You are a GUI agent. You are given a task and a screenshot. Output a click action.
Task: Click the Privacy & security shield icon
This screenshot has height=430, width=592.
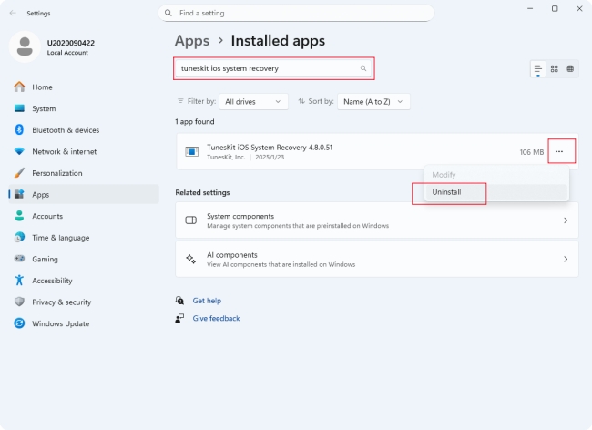[x=19, y=302]
